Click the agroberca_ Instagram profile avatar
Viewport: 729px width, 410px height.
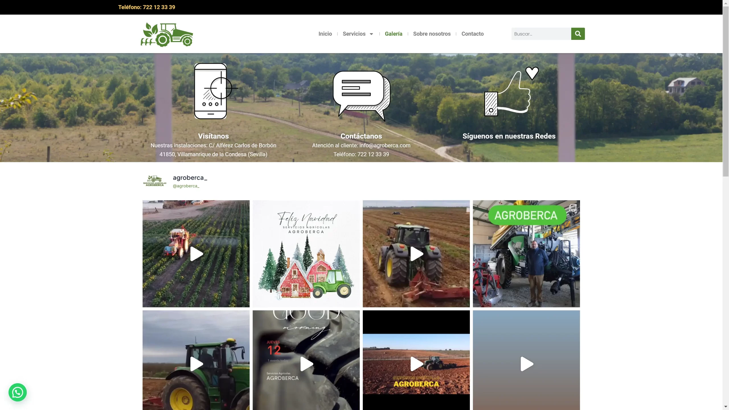click(155, 181)
